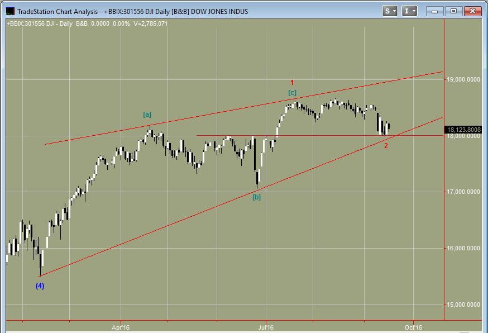Minimize the Chart Analysis window
This screenshot has width=488, height=333.
click(435, 11)
